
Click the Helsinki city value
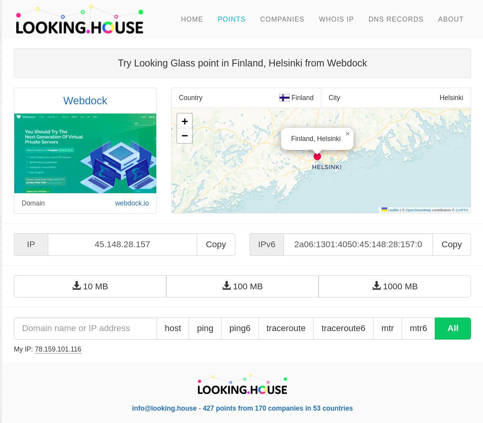pyautogui.click(x=451, y=98)
